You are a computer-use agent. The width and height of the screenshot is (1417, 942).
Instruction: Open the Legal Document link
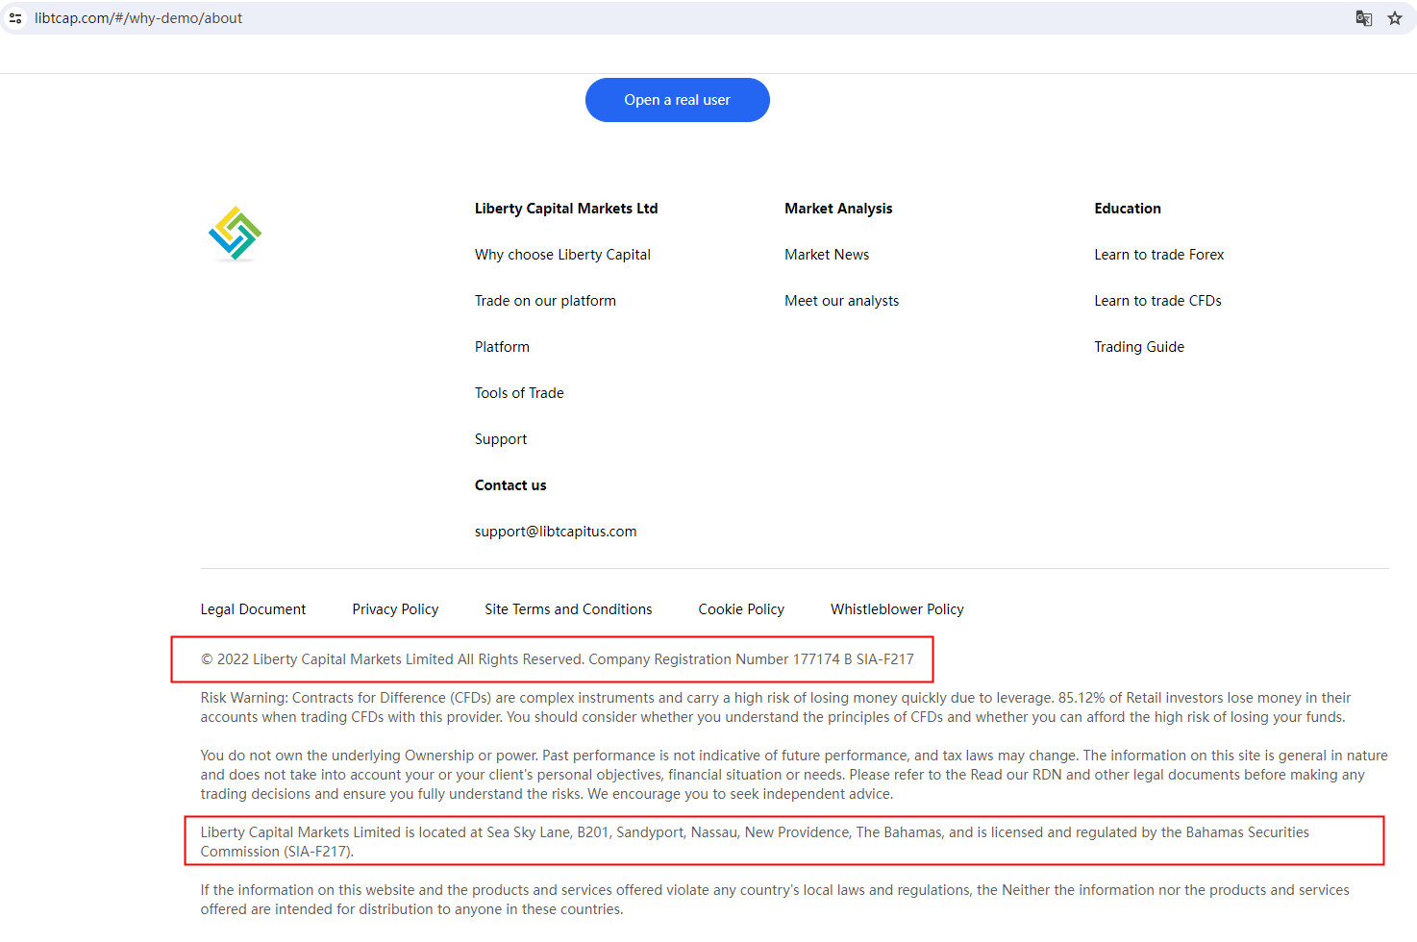tap(253, 609)
